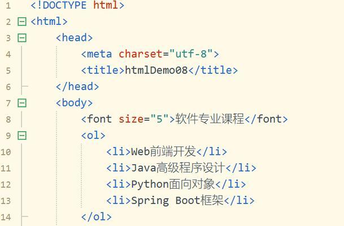Click the Java高级程序设计 list item text
Image resolution: width=344 pixels, height=226 pixels.
point(178,168)
